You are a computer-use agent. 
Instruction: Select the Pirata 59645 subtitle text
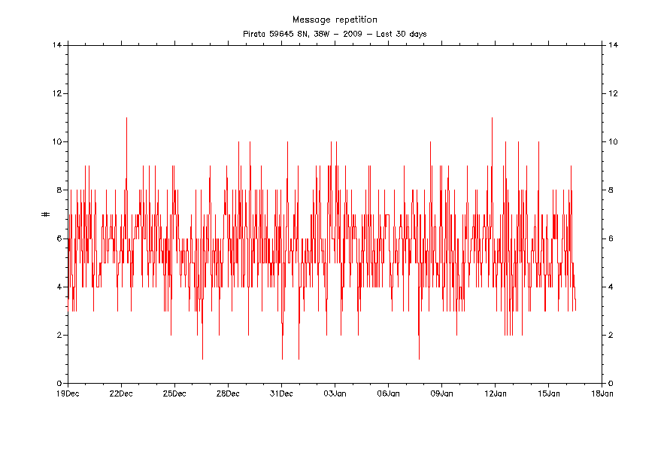click(335, 34)
